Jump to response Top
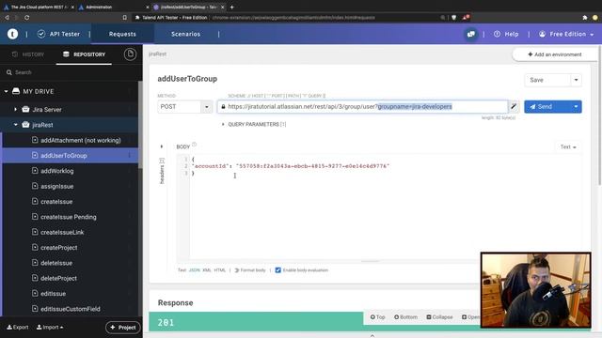Screen dimensions: 602x338 pyautogui.click(x=378, y=317)
